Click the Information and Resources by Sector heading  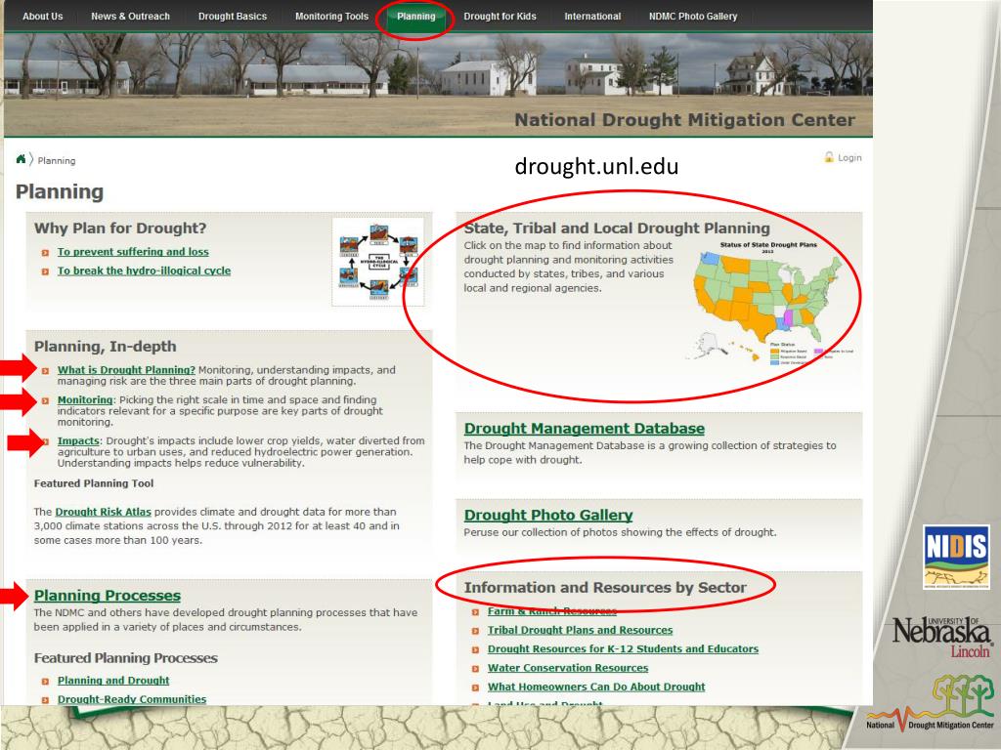point(605,587)
